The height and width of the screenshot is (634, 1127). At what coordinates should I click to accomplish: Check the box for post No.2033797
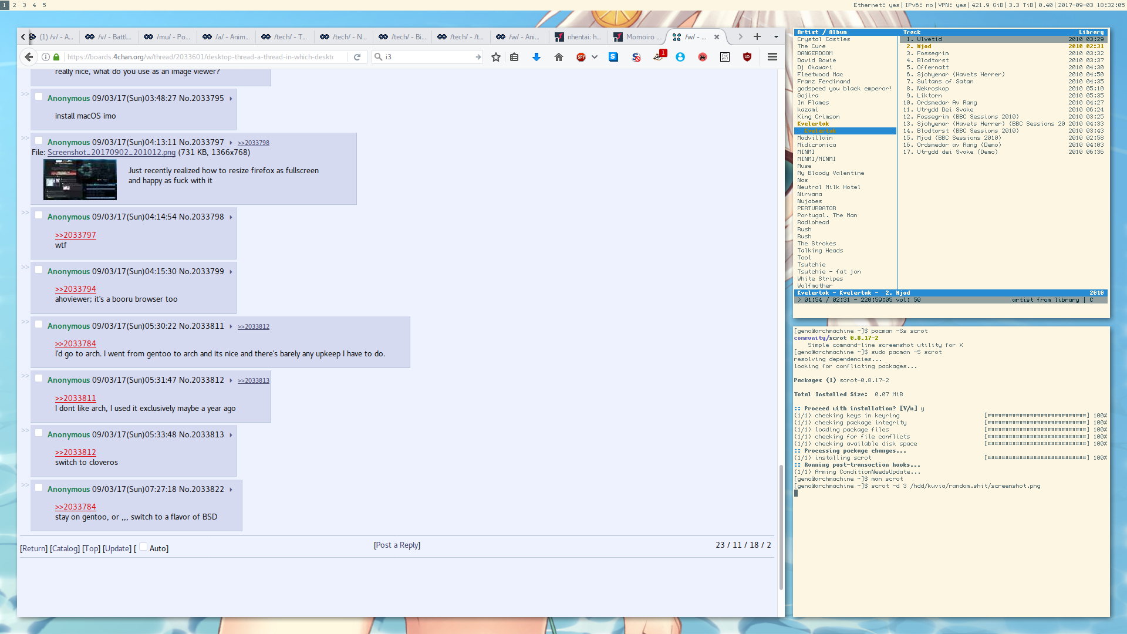coord(39,140)
